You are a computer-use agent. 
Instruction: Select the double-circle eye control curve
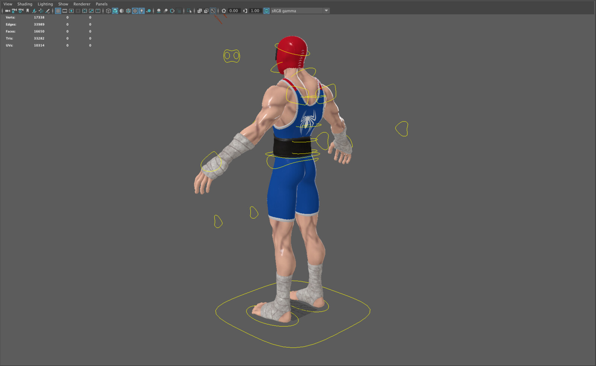pos(232,56)
